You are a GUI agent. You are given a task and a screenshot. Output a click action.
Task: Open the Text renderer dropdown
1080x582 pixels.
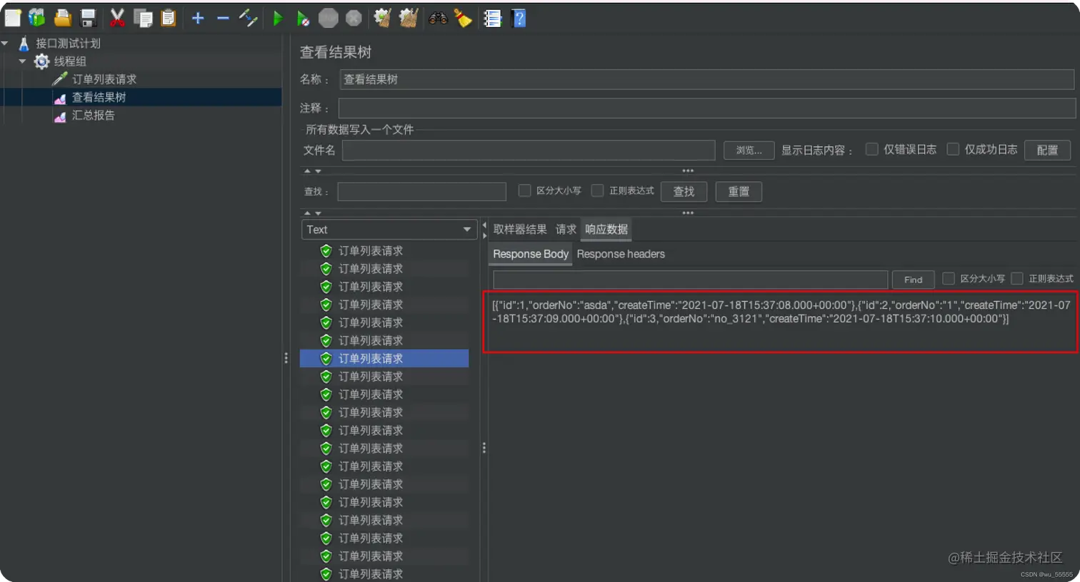389,230
